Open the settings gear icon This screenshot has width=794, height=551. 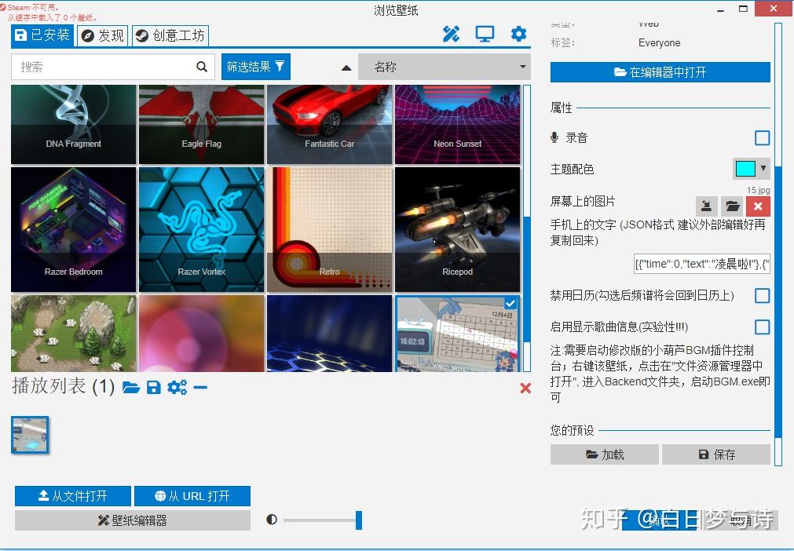[x=518, y=34]
